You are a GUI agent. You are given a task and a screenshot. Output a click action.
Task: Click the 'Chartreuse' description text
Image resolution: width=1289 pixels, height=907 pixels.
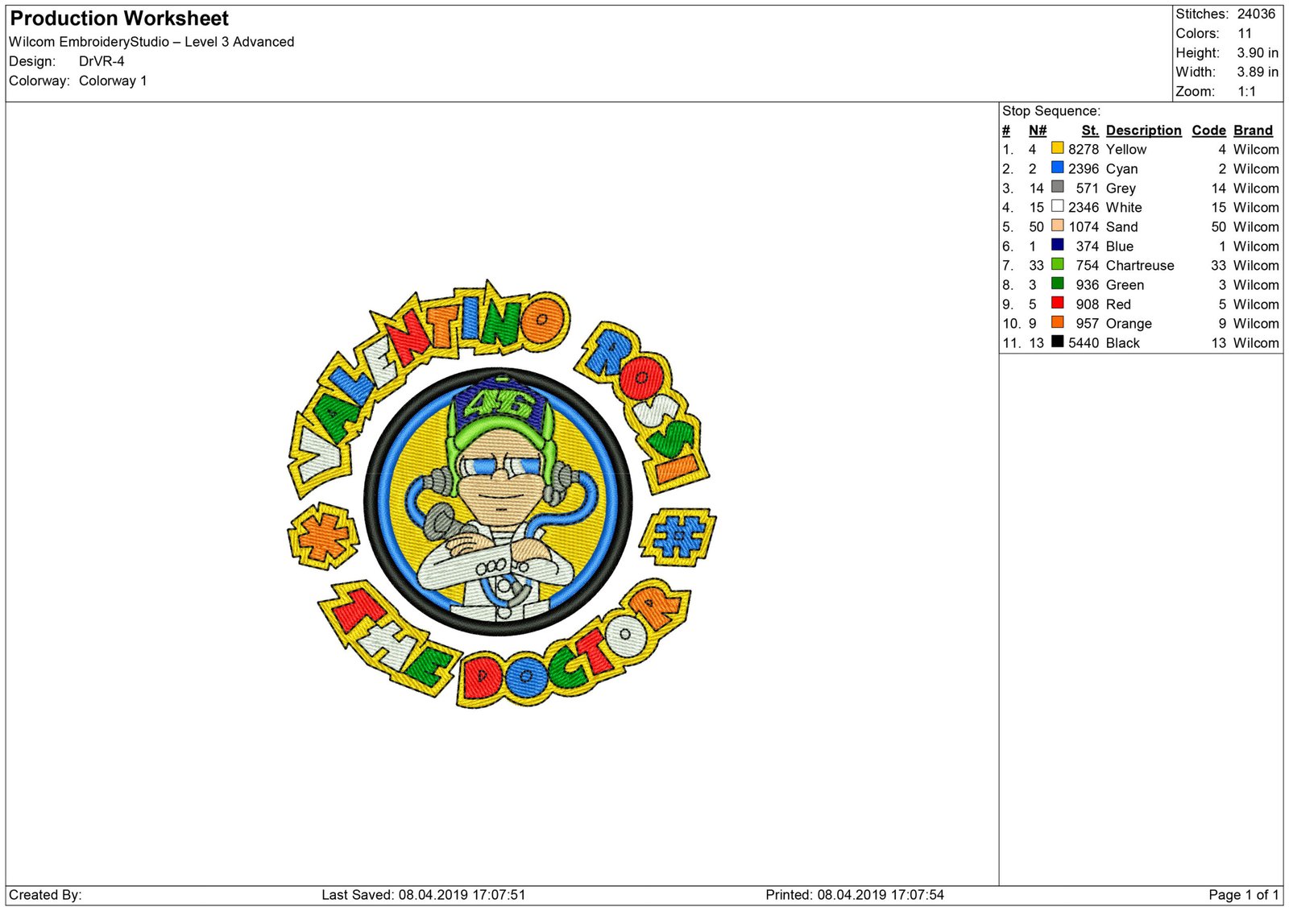coord(1139,265)
